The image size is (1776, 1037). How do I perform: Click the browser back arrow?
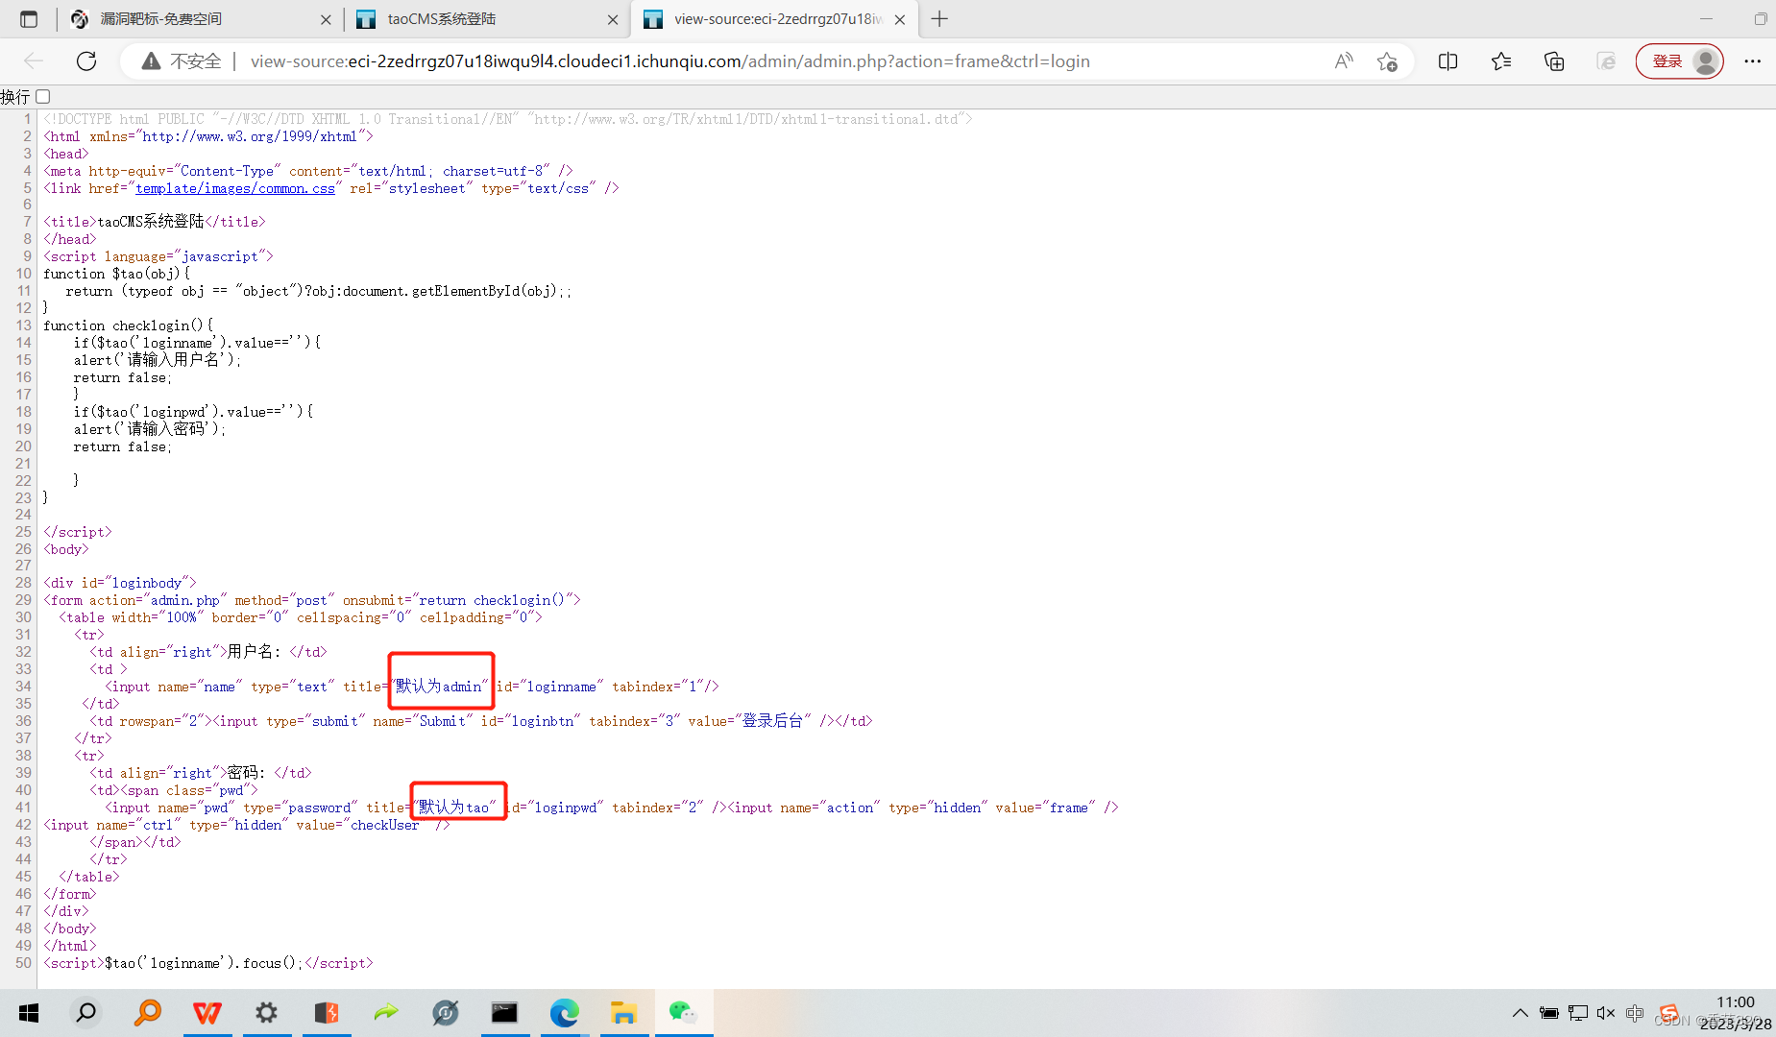[34, 61]
